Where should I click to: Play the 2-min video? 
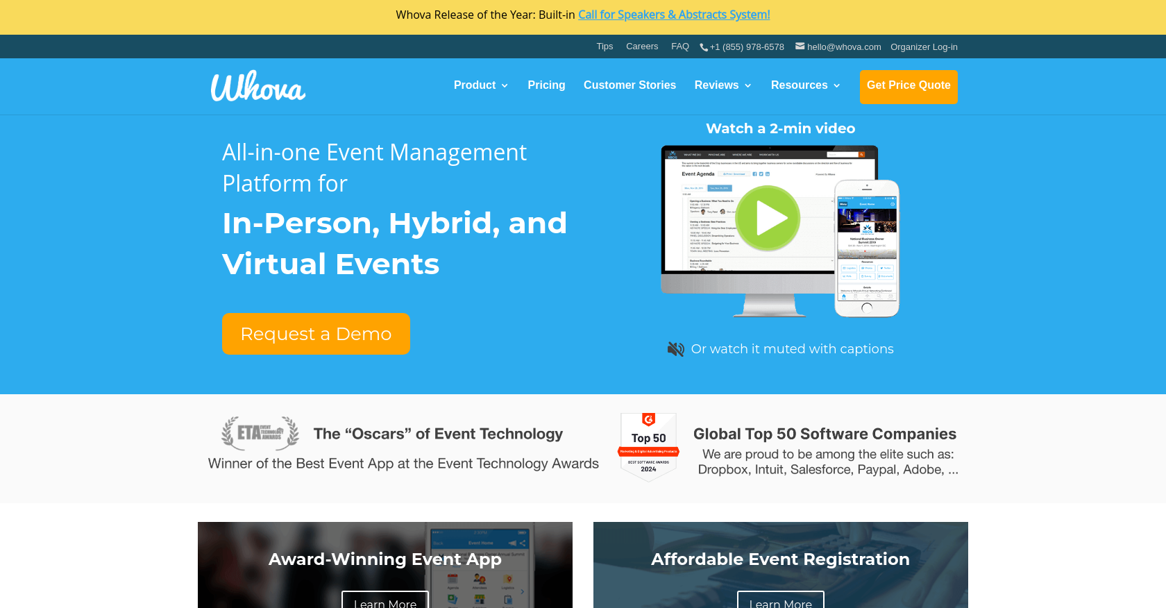768,218
